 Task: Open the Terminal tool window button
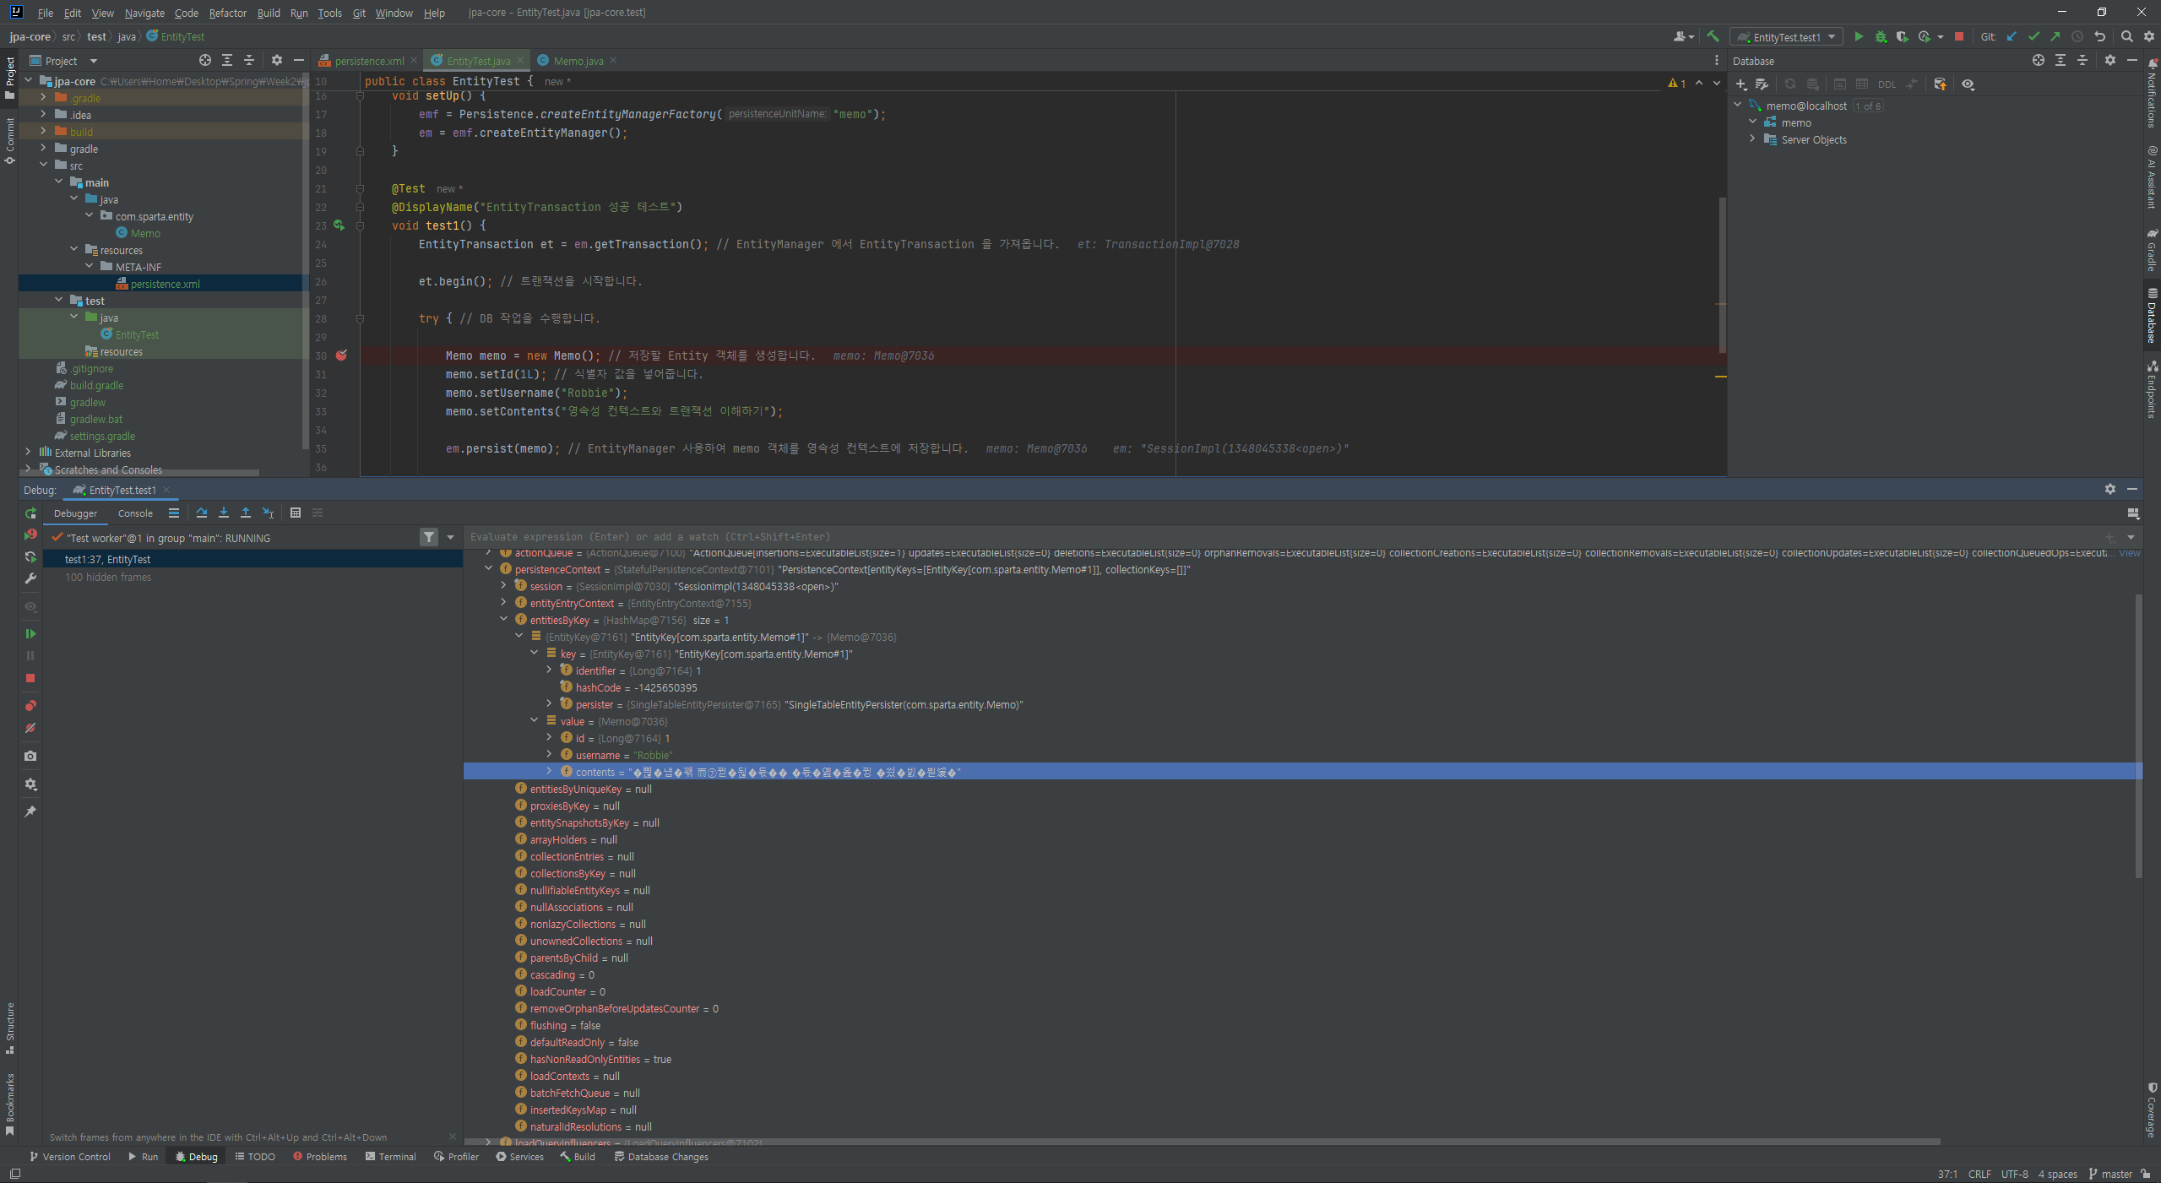[391, 1157]
